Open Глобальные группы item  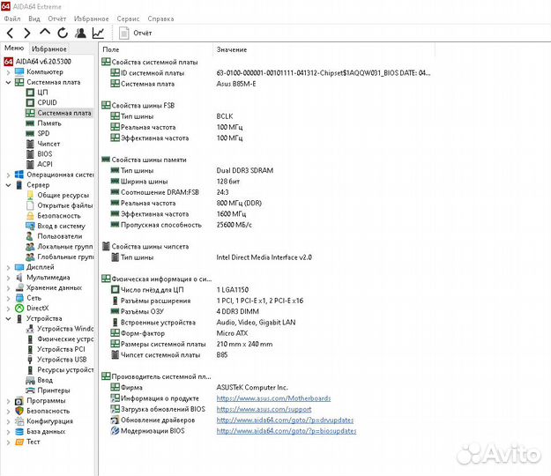click(65, 257)
